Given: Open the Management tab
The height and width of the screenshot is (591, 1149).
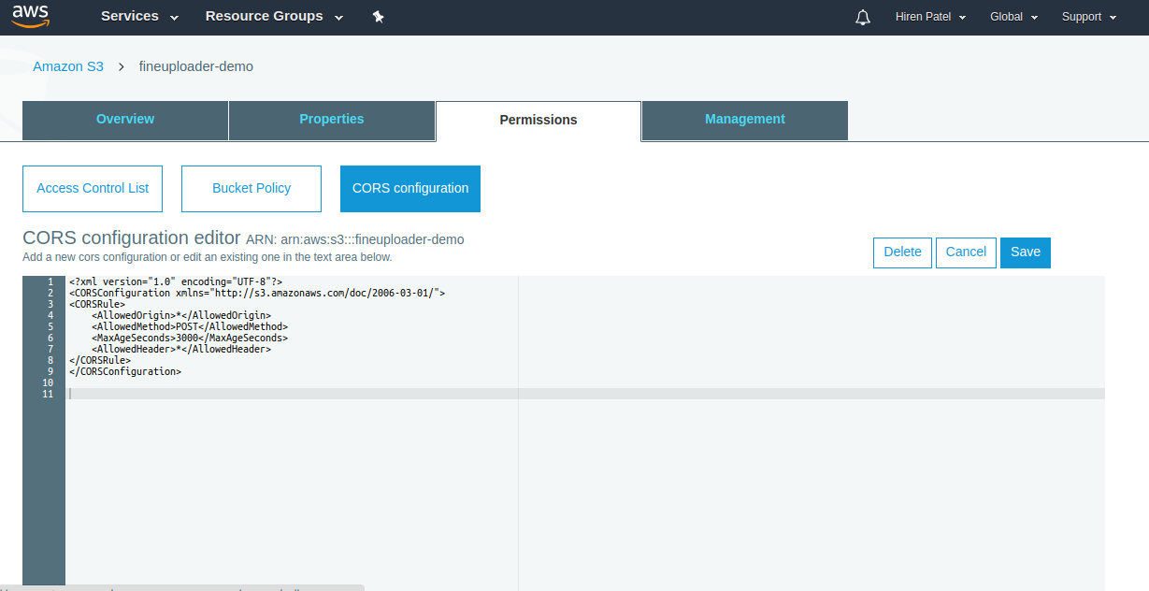Looking at the screenshot, I should tap(744, 120).
